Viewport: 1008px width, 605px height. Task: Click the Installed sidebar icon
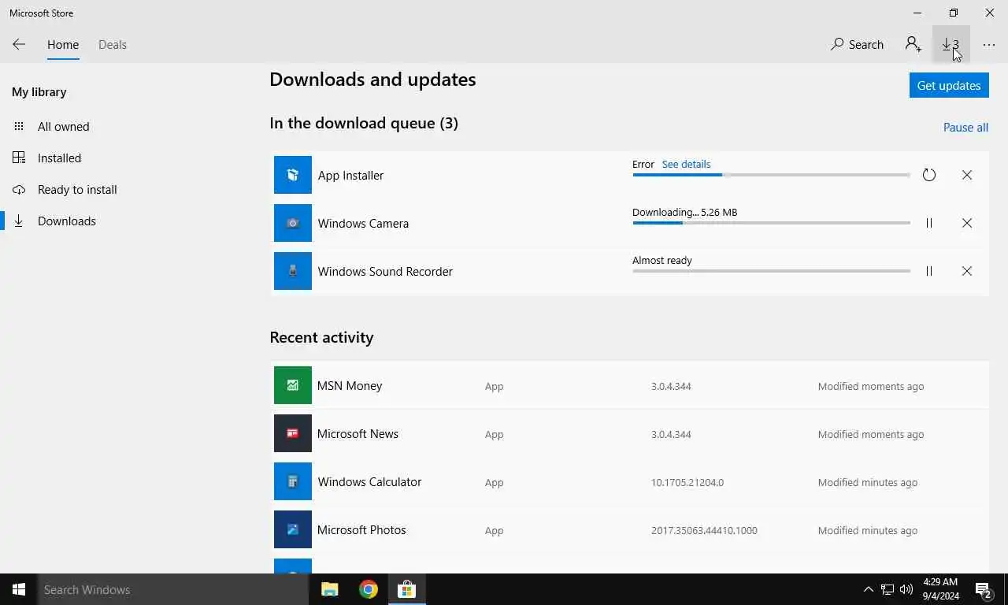(x=19, y=158)
